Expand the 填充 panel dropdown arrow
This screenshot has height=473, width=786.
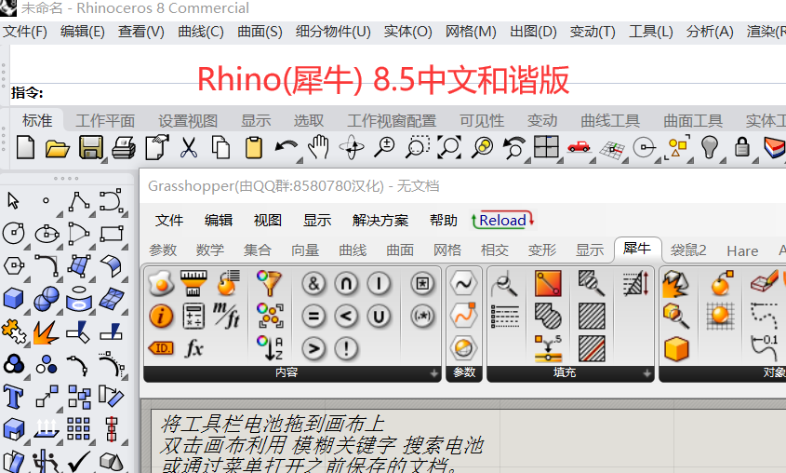(x=647, y=373)
